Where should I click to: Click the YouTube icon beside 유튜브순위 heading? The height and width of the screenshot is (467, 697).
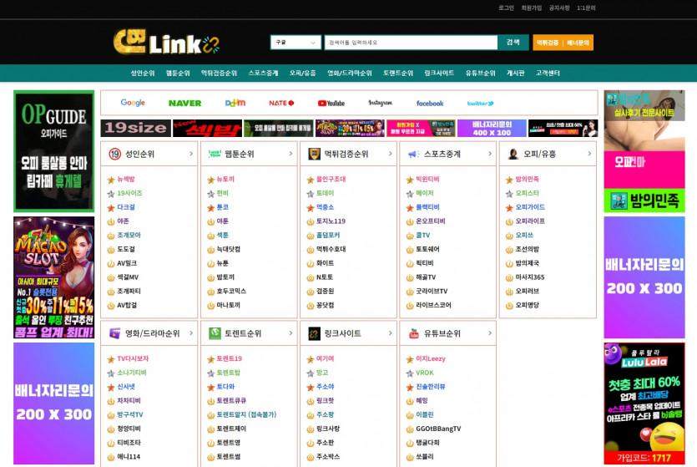413,333
